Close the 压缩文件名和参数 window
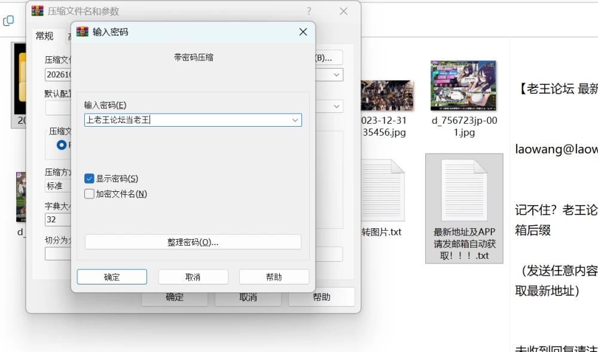 [x=344, y=11]
